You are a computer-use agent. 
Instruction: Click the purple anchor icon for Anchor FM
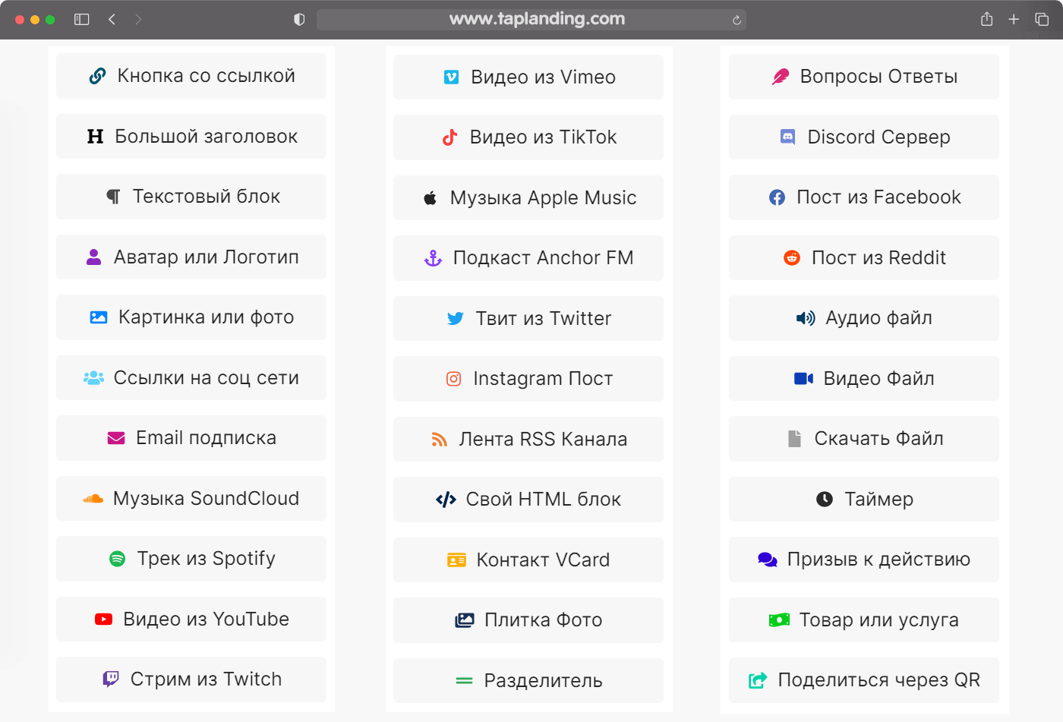[433, 258]
